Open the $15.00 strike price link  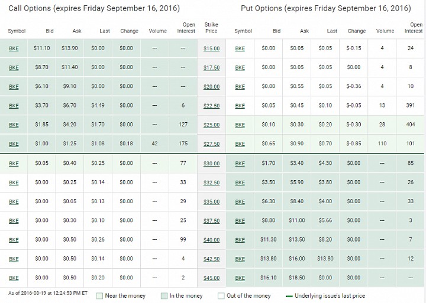[211, 48]
